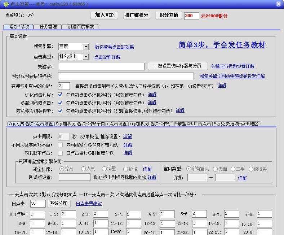Close the 点击设置 window
This screenshot has height=235, width=284.
tap(278, 4)
